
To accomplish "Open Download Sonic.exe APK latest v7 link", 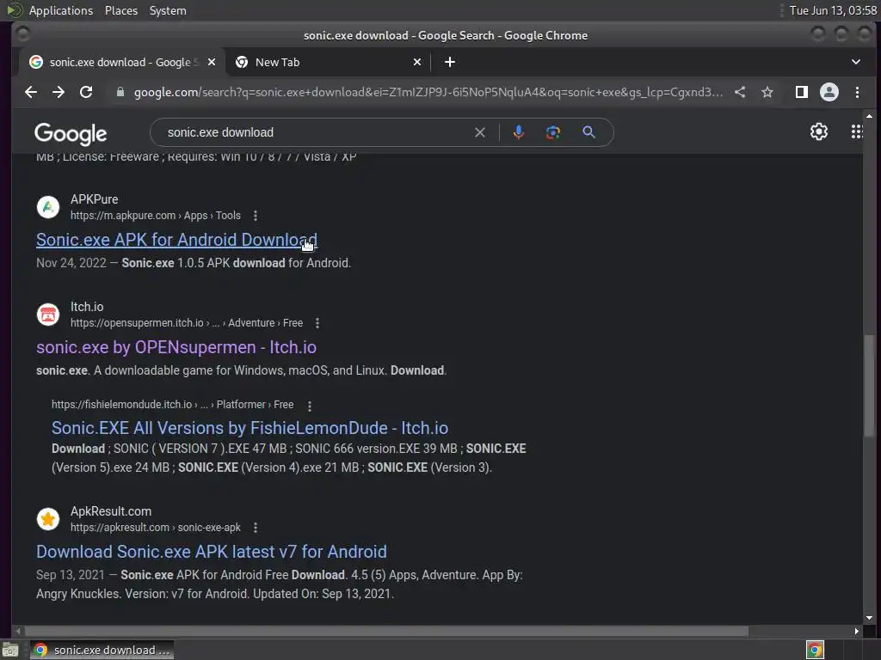I will 212,552.
